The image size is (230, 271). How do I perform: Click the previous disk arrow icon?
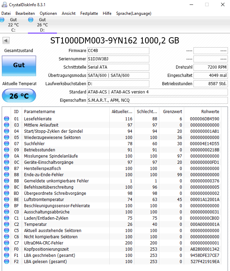(6, 41)
